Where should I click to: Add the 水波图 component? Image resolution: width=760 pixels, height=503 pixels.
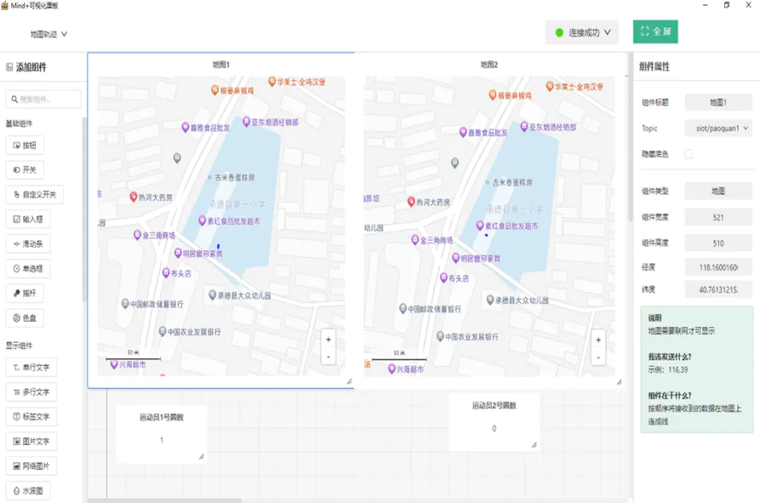tap(28, 491)
